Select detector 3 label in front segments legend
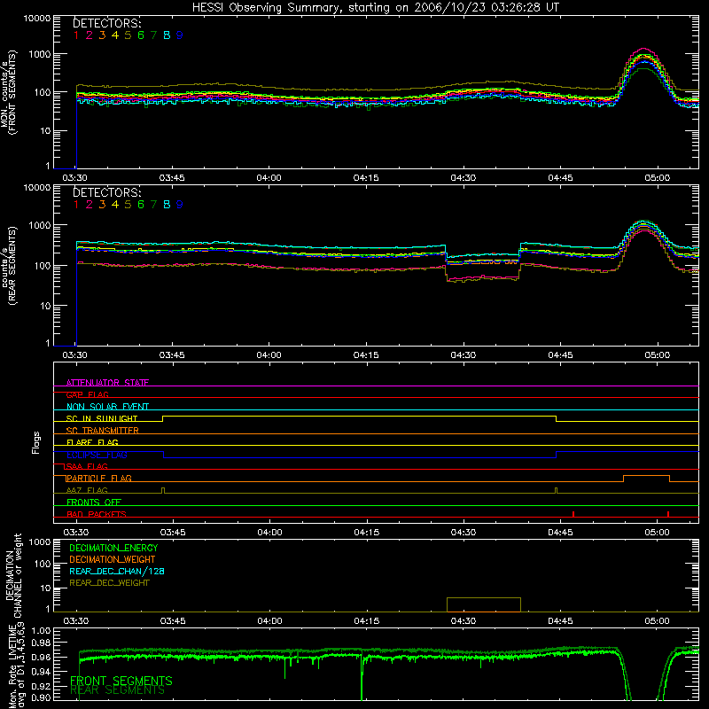The image size is (709, 709). pos(102,35)
